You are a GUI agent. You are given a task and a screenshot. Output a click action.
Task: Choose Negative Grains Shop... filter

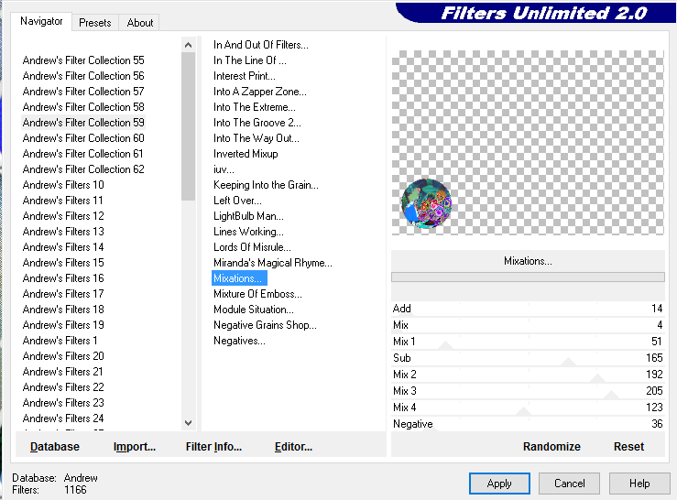[265, 325]
